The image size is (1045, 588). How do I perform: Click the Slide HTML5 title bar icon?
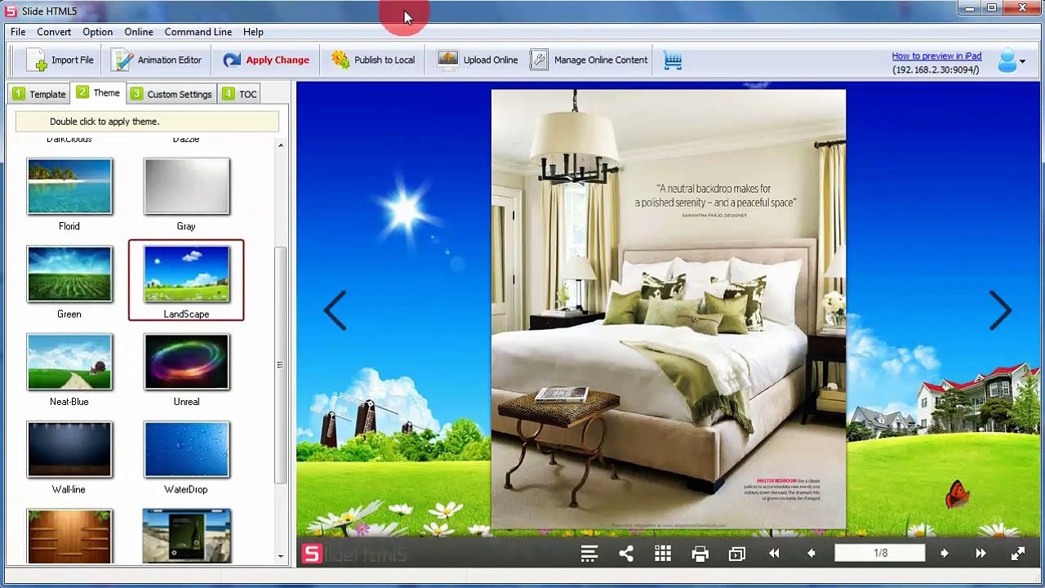click(x=11, y=11)
